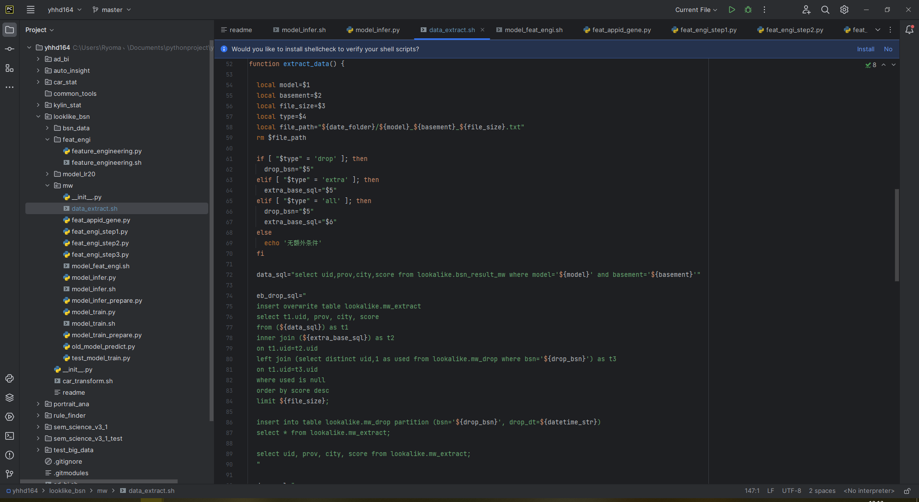Switch to model_infer.sh tab
This screenshot has width=919, height=502.
coord(300,30)
